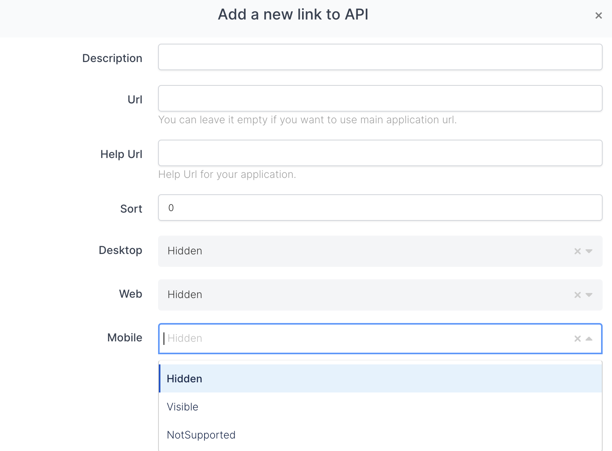The width and height of the screenshot is (612, 451).
Task: Focus the Description text field
Action: (x=380, y=57)
